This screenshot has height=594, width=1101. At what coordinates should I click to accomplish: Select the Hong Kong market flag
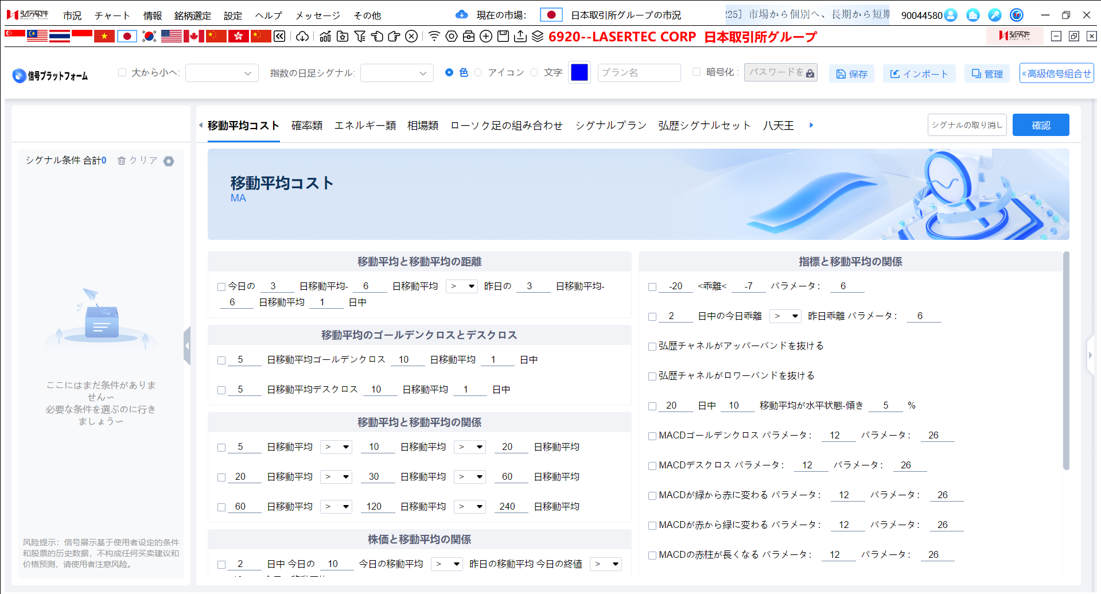click(239, 36)
